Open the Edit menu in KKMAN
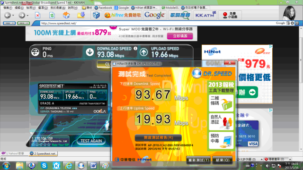This screenshot has width=303, height=170. (x=19, y=8)
